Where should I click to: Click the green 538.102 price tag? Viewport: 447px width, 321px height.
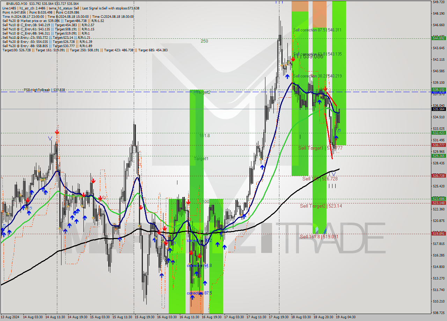[439, 89]
